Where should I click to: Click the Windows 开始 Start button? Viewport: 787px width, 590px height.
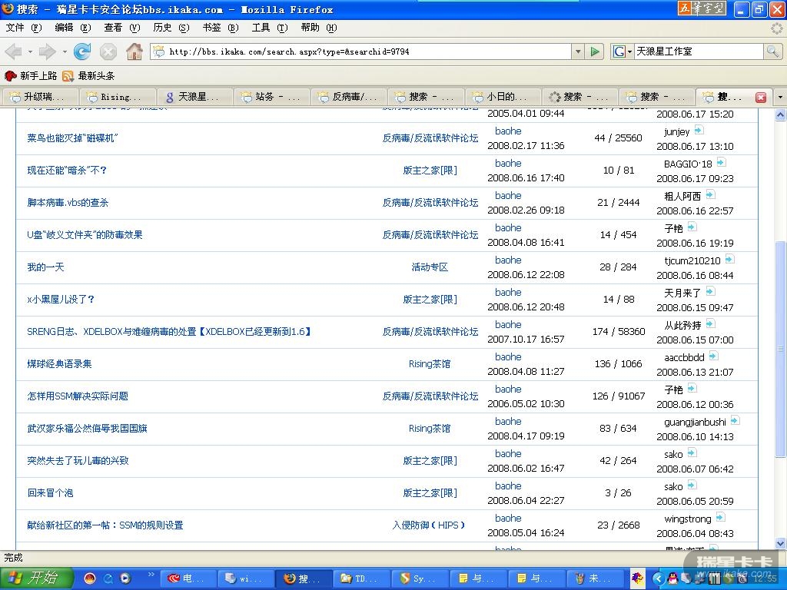click(x=35, y=578)
